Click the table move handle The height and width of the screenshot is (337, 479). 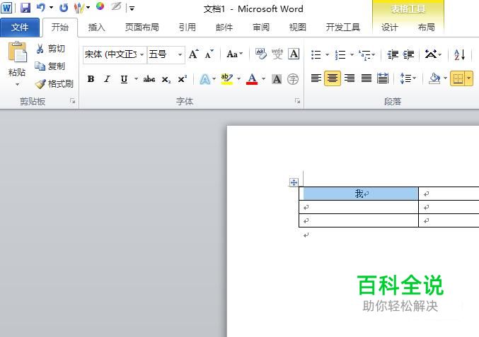[294, 182]
